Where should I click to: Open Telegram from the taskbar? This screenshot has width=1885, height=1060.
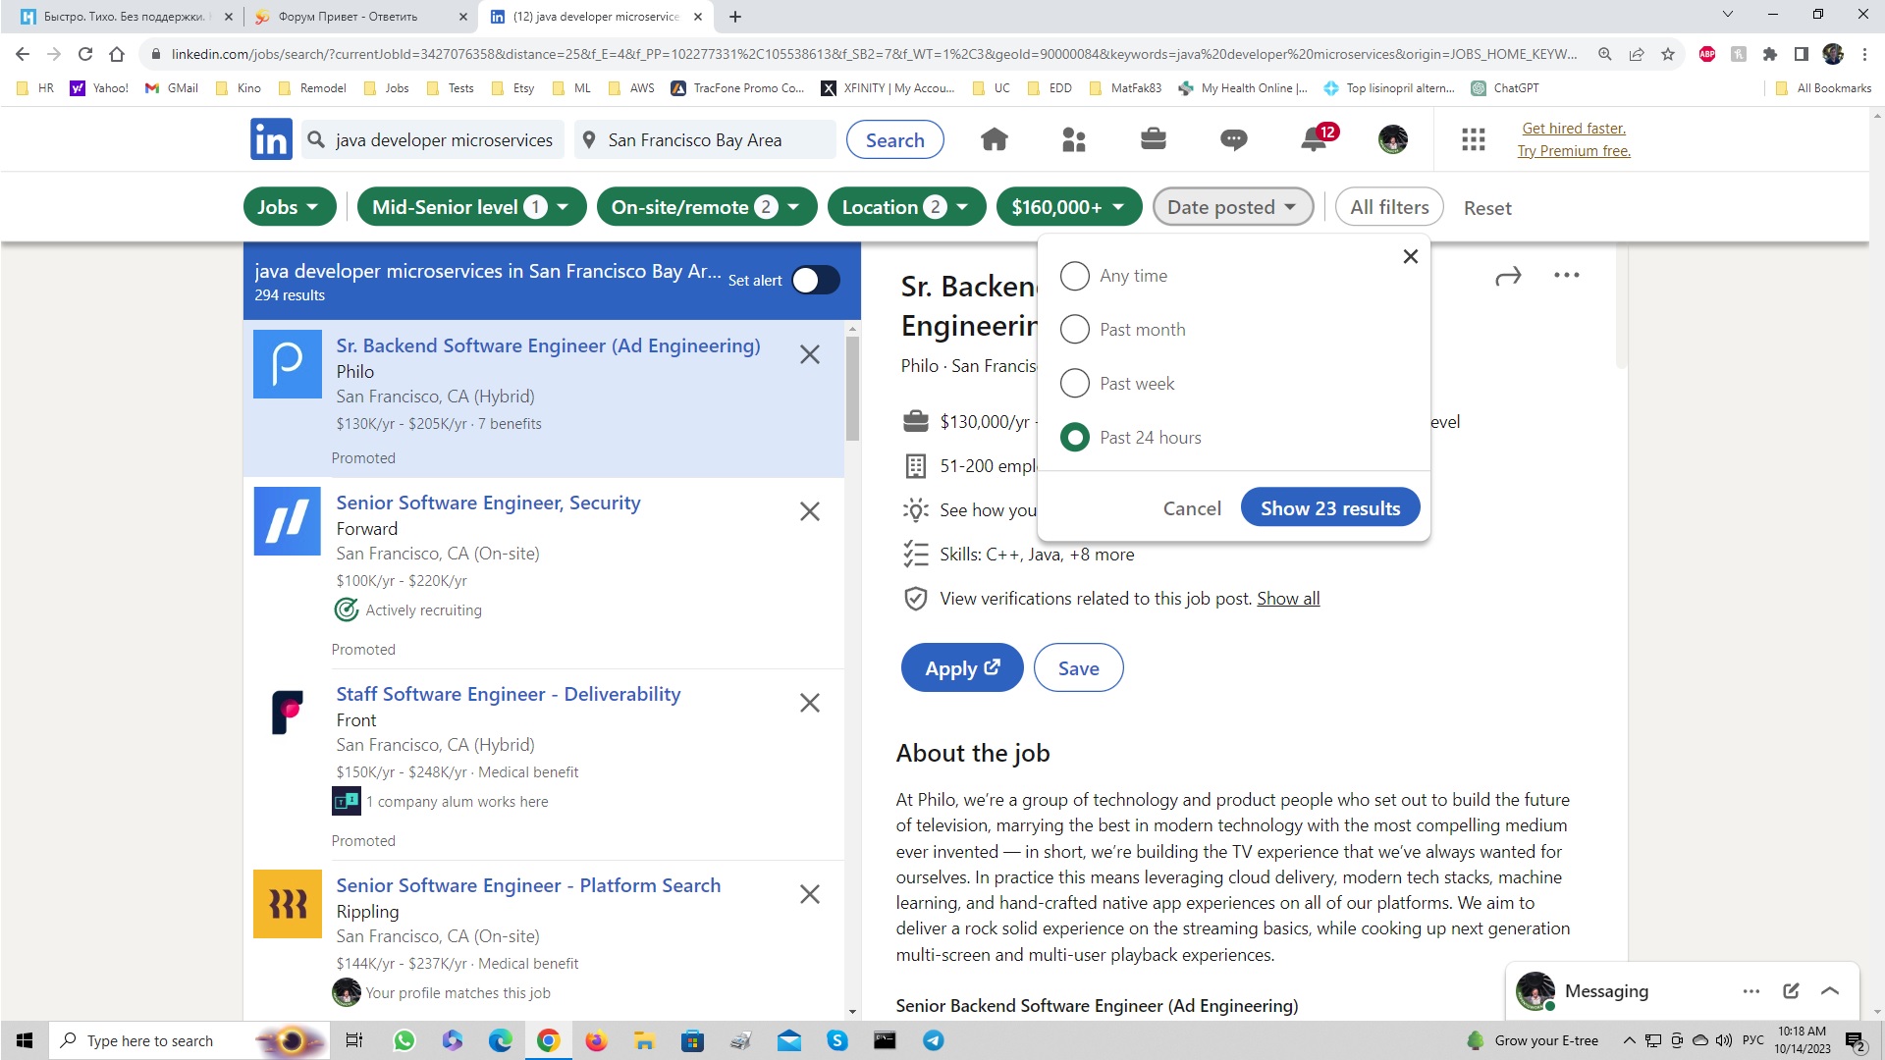tap(934, 1040)
